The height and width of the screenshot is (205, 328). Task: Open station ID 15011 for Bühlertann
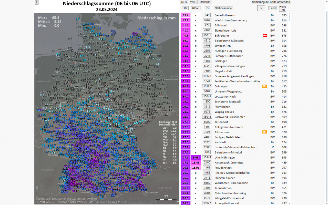tap(207, 36)
